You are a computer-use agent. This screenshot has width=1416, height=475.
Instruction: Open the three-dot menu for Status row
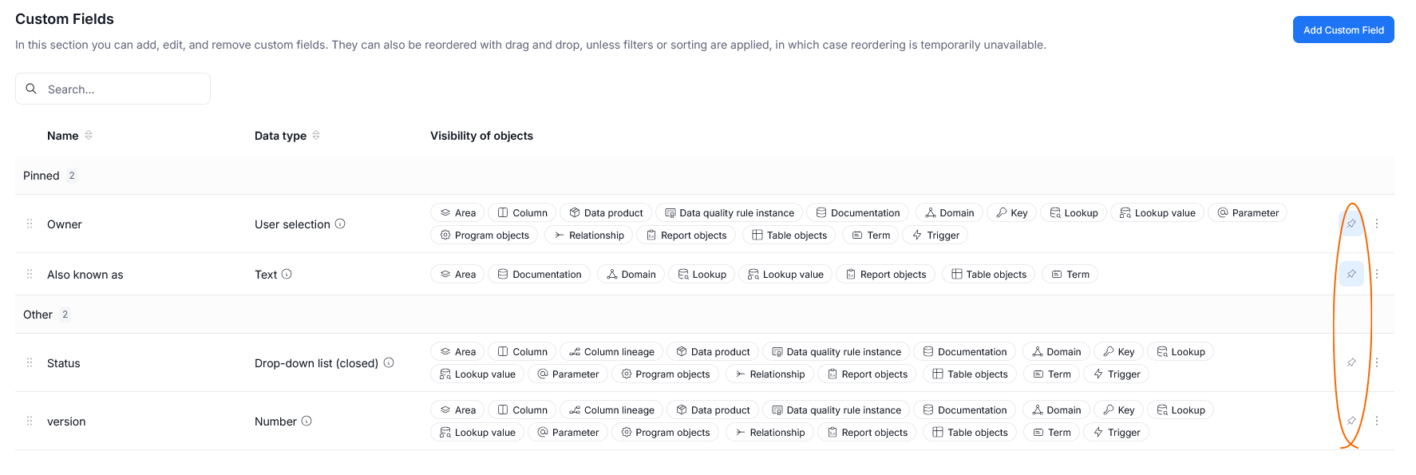coord(1377,362)
